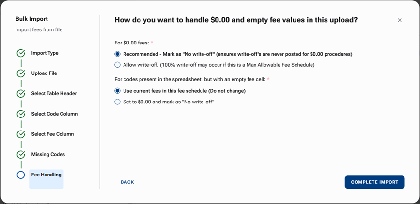Viewport: 420px width, 204px height.
Task: Select Recommended Mark as No write-off option
Action: point(117,54)
